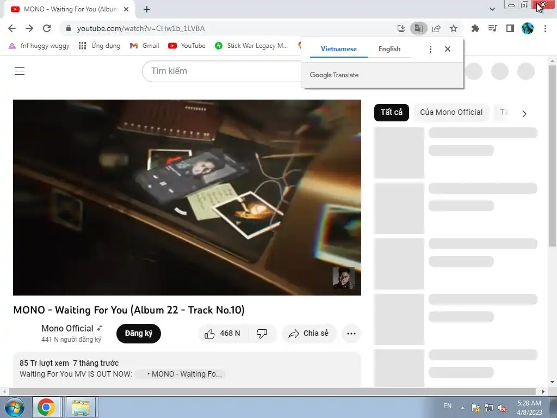Open the site lock info icon
Screen dimensions: 557x418
pos(69,28)
